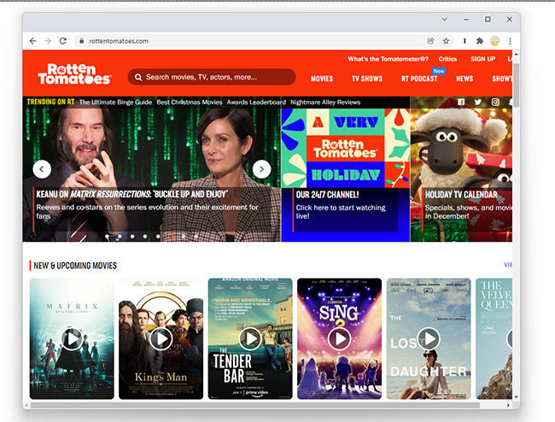Open The Velvet Queen poster
Image resolution: width=555 pixels, height=422 pixels.
494,339
